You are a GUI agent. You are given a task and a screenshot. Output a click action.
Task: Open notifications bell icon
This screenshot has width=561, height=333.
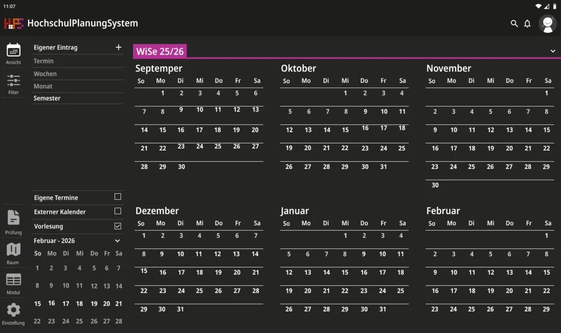point(527,23)
